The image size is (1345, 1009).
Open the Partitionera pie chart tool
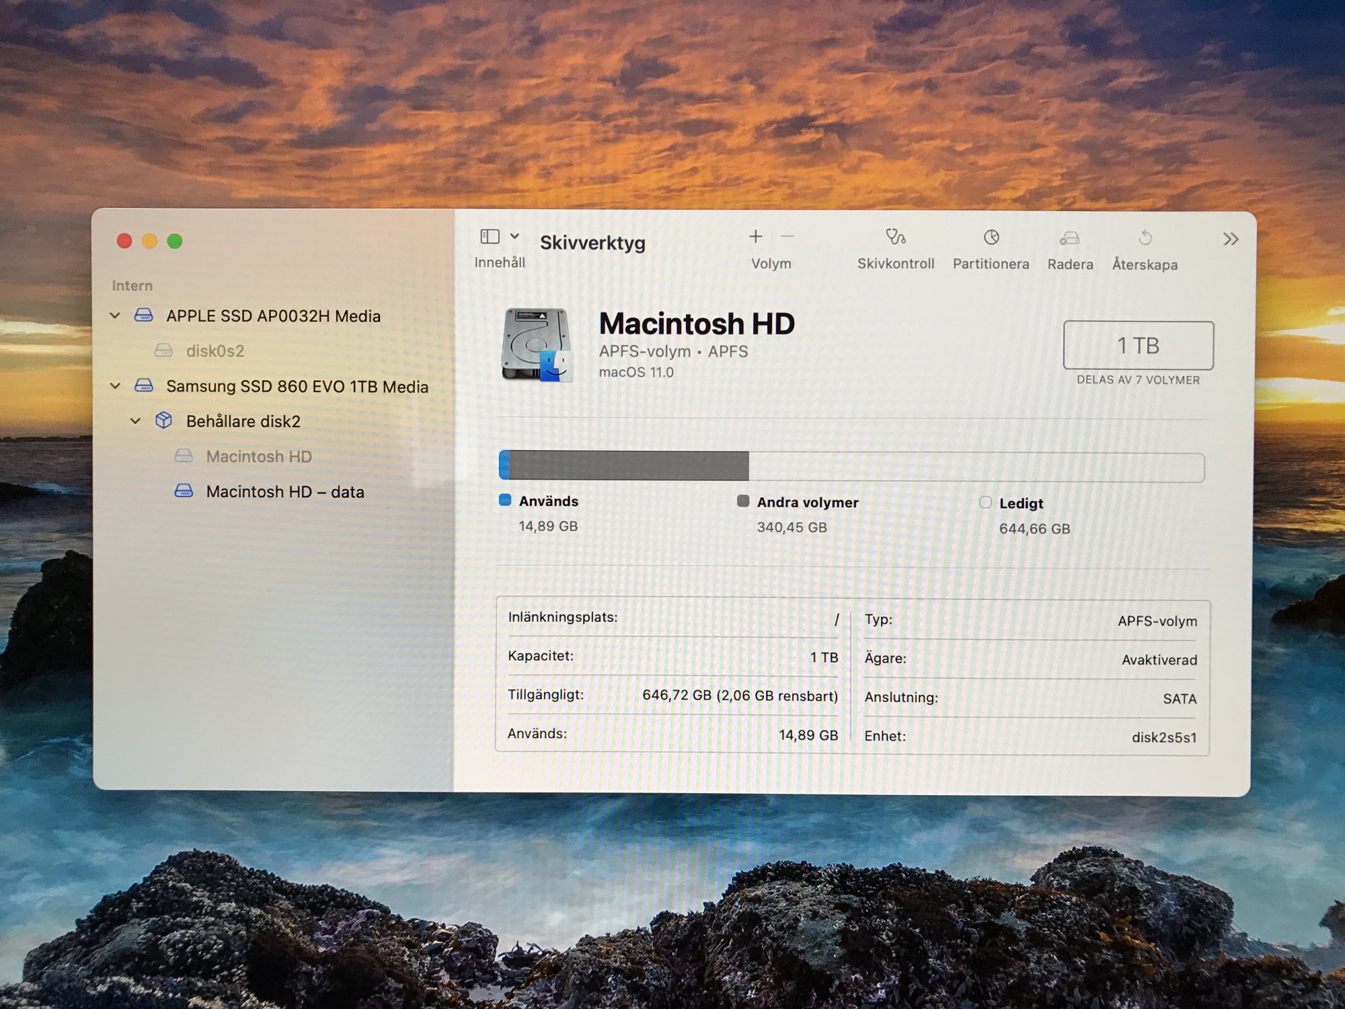pos(991,237)
